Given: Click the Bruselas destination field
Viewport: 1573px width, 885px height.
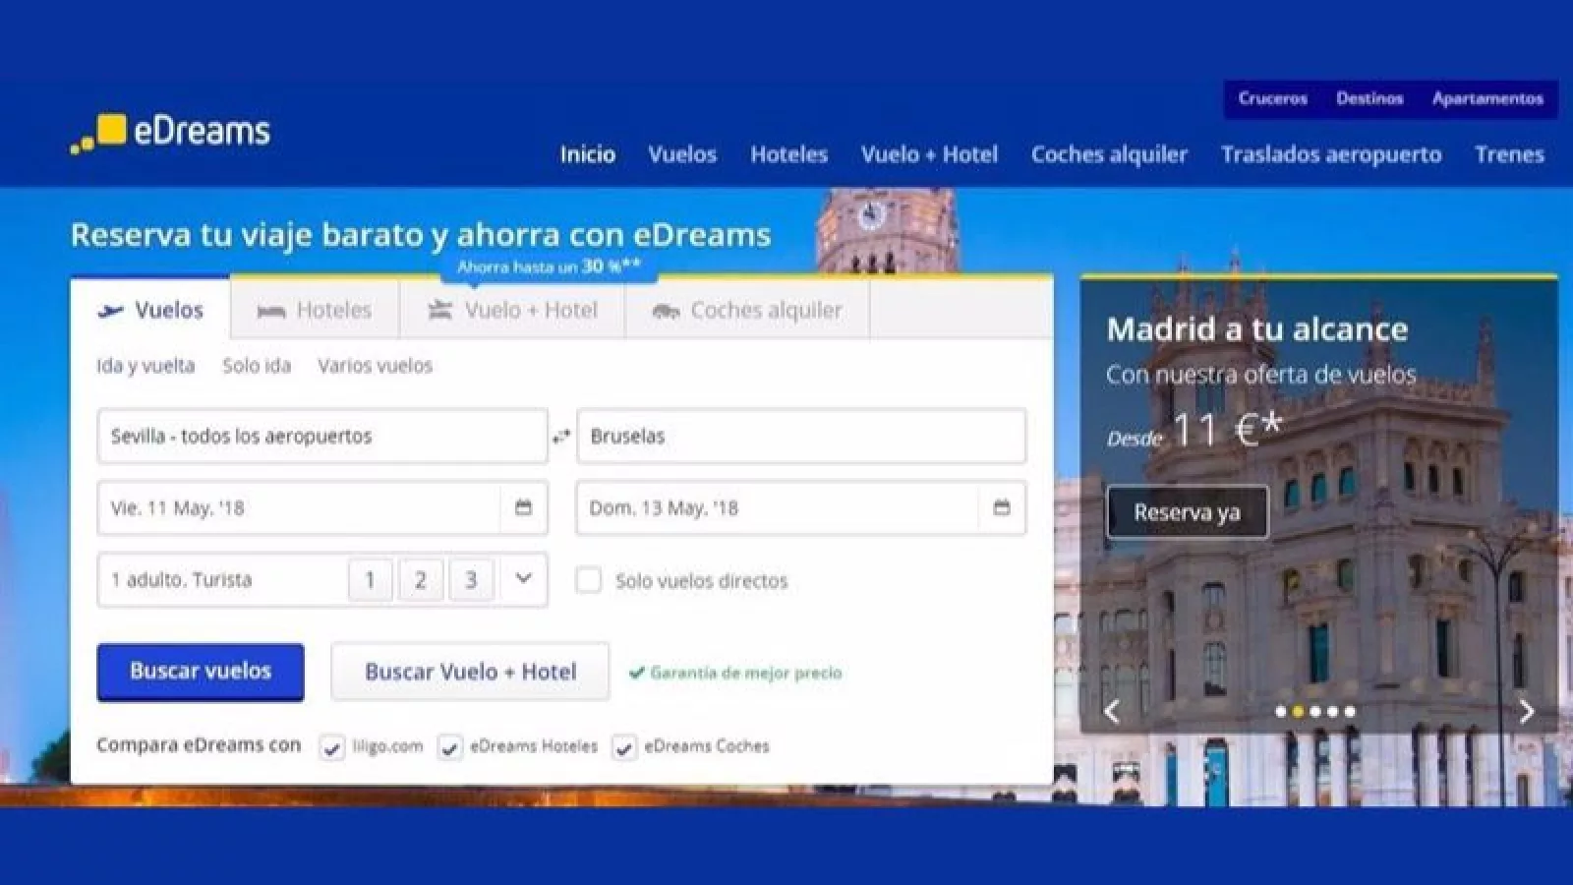Looking at the screenshot, I should pyautogui.click(x=800, y=437).
